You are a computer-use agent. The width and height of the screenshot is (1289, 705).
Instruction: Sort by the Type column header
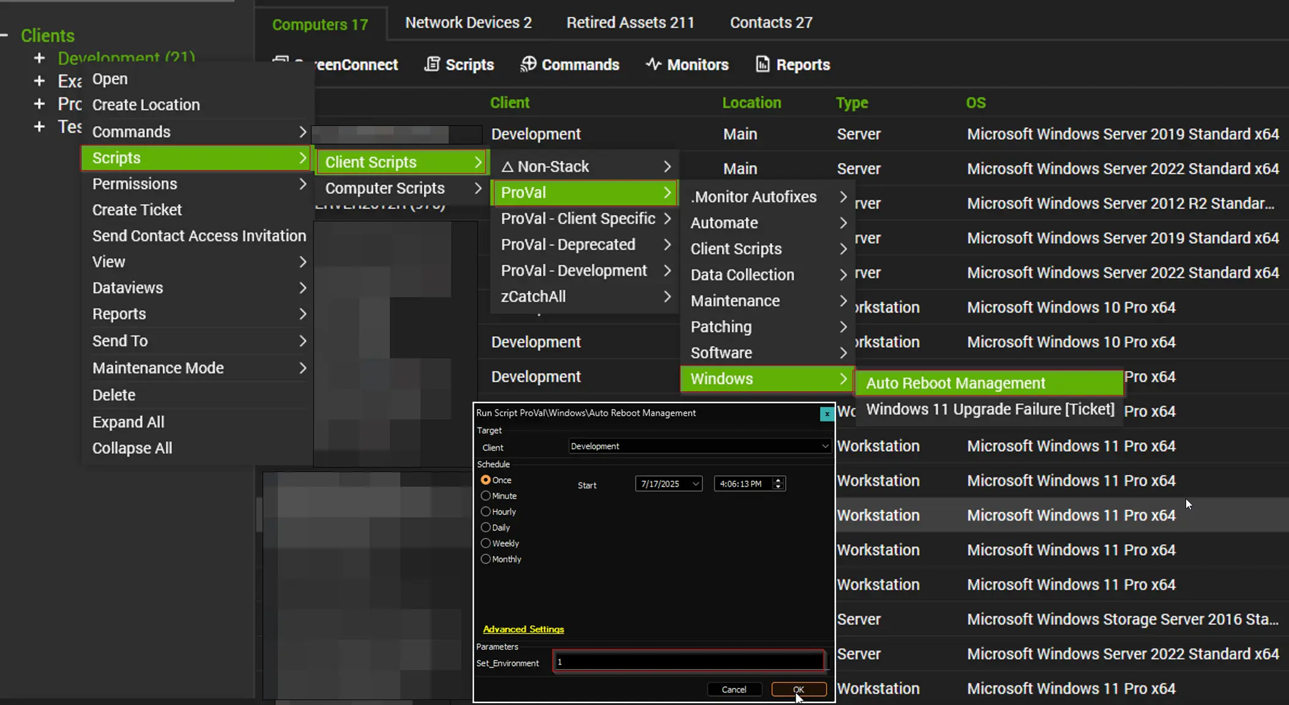point(852,103)
